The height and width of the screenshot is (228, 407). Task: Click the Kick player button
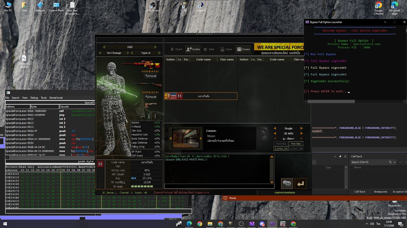click(x=209, y=49)
